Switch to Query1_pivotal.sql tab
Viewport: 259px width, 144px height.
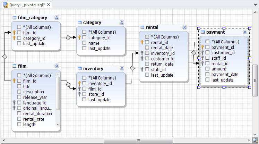pos(27,5)
